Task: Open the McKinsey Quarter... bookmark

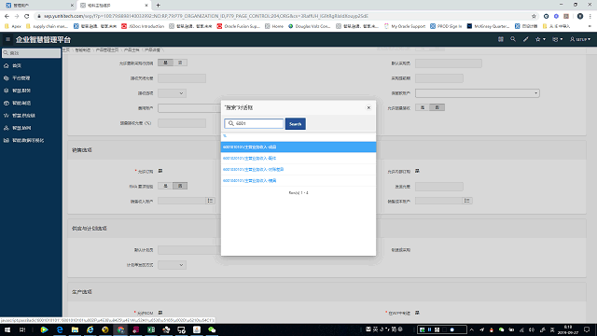Action: 488,26
